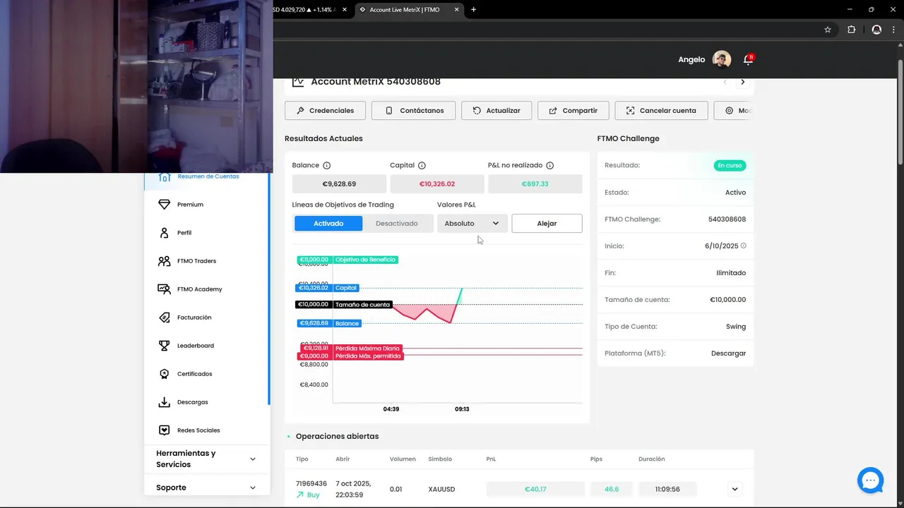This screenshot has width=904, height=508.
Task: Click the Contáctanos button
Action: [x=414, y=111]
